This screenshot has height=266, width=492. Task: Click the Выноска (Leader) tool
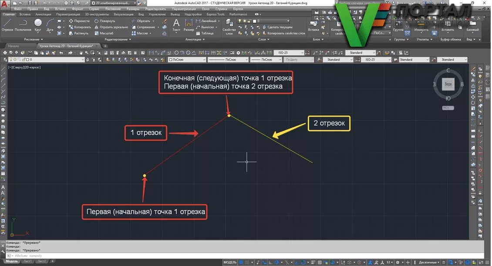tap(205, 27)
